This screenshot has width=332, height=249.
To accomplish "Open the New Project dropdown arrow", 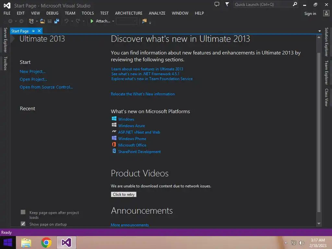I will click(37, 21).
